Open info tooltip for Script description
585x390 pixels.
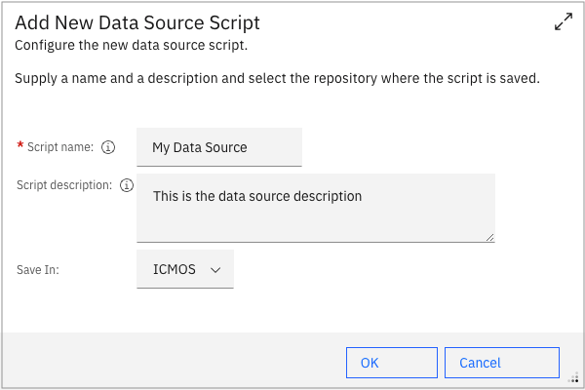click(x=127, y=185)
